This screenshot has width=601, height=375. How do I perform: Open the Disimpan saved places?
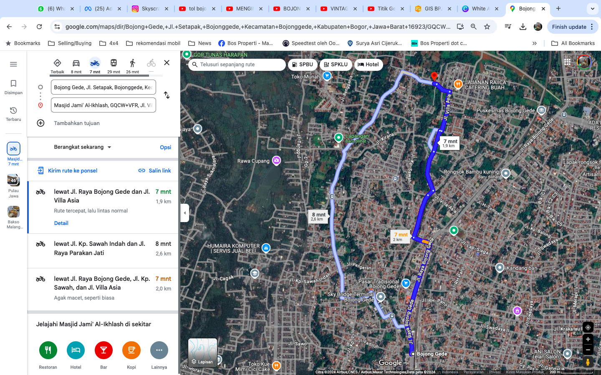click(13, 87)
